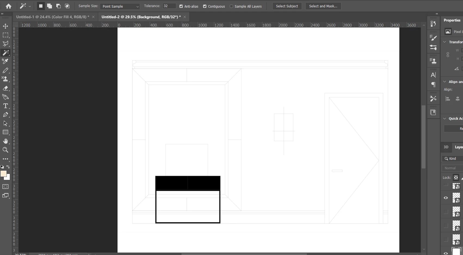Viewport: 463px width, 255px height.
Task: Click the Select Subject button
Action: 287,6
